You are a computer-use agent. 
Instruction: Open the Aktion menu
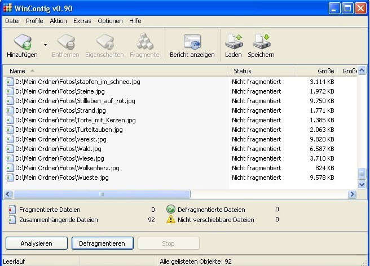pyautogui.click(x=58, y=21)
